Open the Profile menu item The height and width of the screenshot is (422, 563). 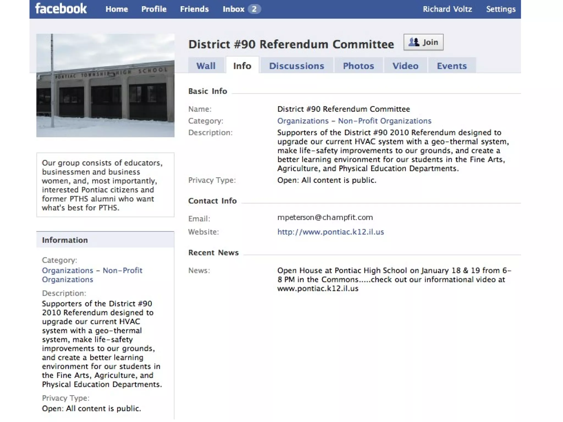154,9
